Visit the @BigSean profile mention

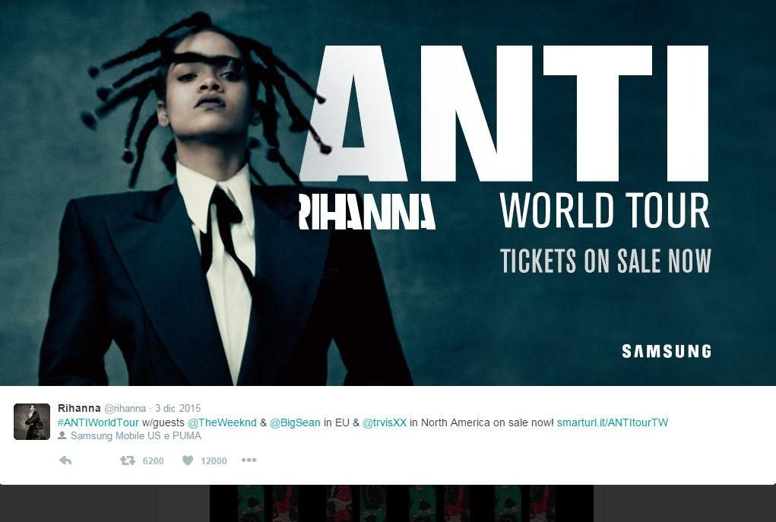point(295,422)
